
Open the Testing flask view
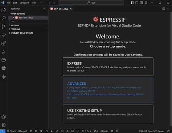point(4,51)
